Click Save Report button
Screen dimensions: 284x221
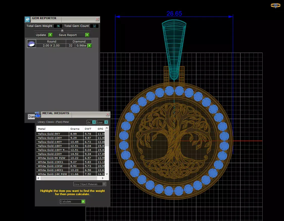pyautogui.click(x=74, y=35)
